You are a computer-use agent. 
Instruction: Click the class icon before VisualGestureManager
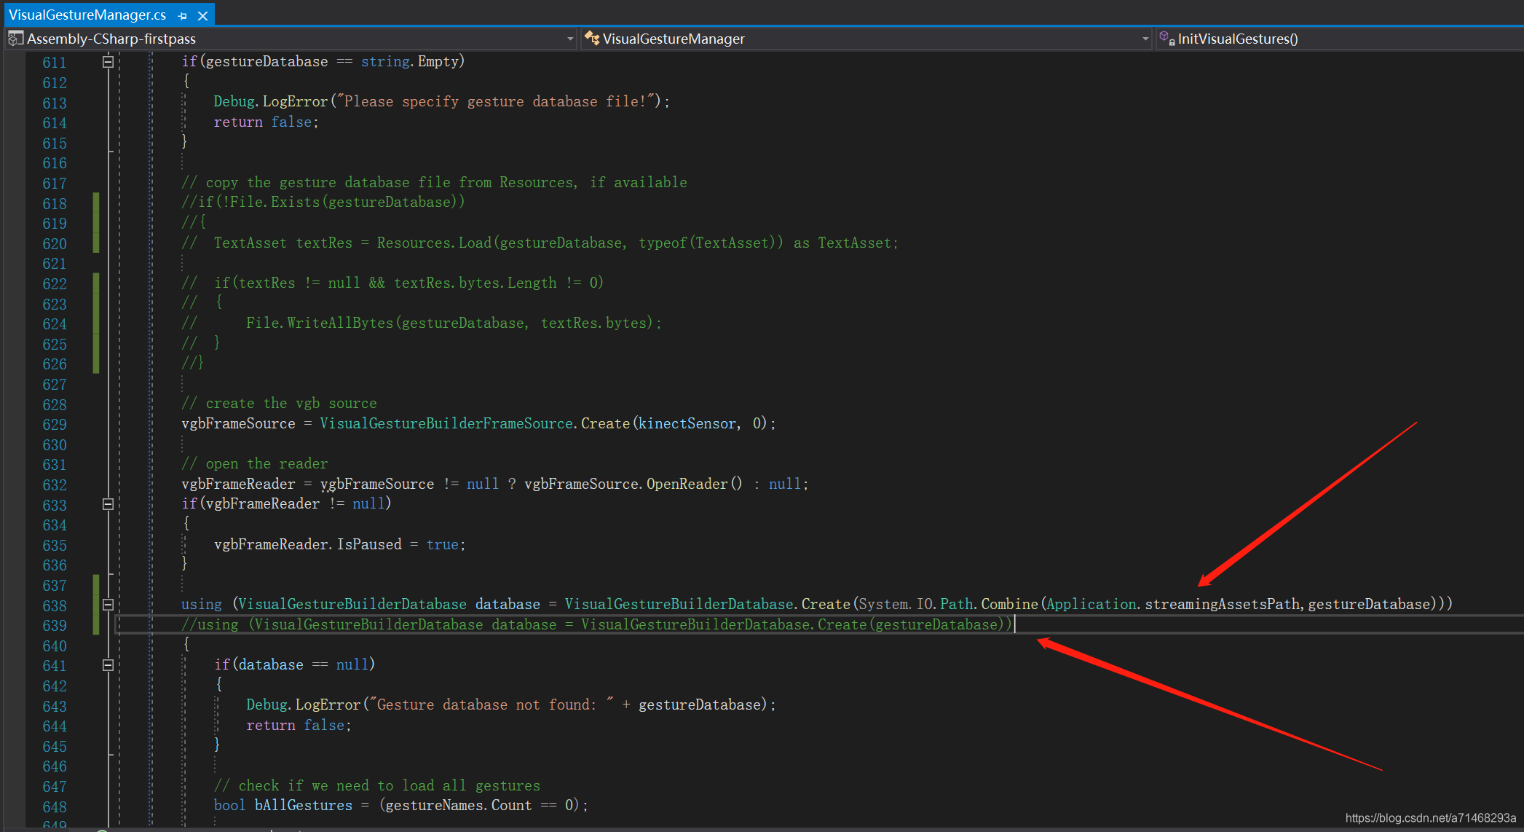[x=591, y=38]
